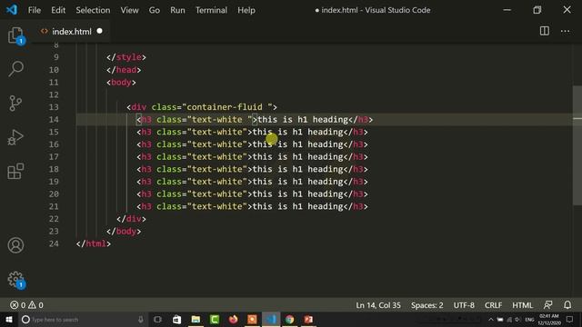Open Microsoft Store from the taskbar
The image size is (582, 327).
pyautogui.click(x=176, y=319)
